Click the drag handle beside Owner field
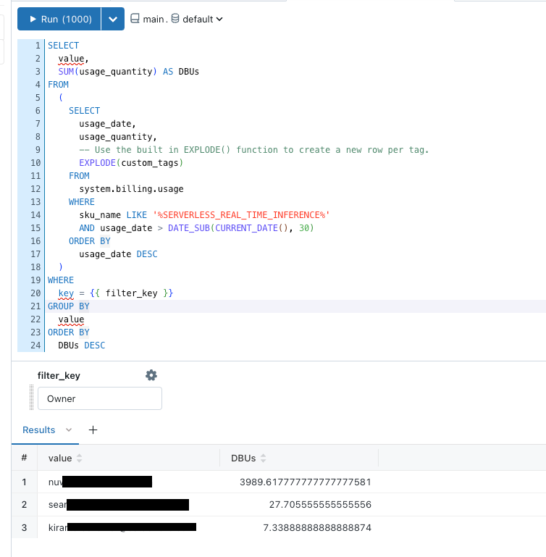The width and height of the screenshot is (546, 557). coord(32,398)
